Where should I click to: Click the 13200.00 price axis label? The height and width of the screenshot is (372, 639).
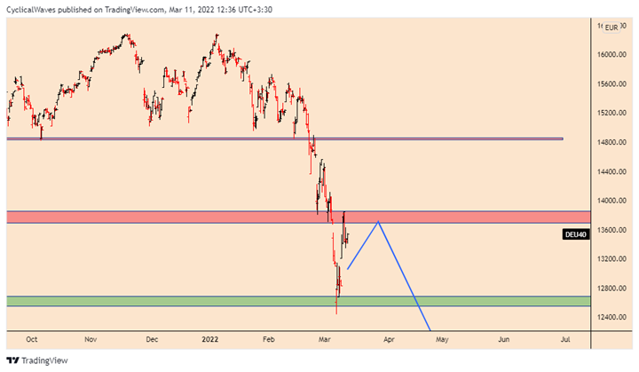611,259
